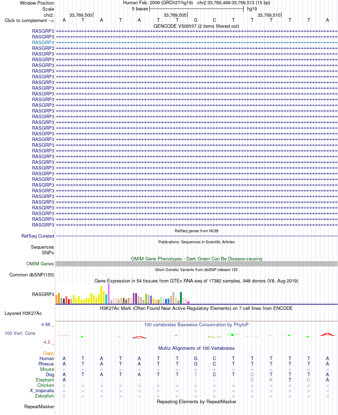Click the dark green bar in the GTEx chart
The image size is (338, 415).
[181, 298]
